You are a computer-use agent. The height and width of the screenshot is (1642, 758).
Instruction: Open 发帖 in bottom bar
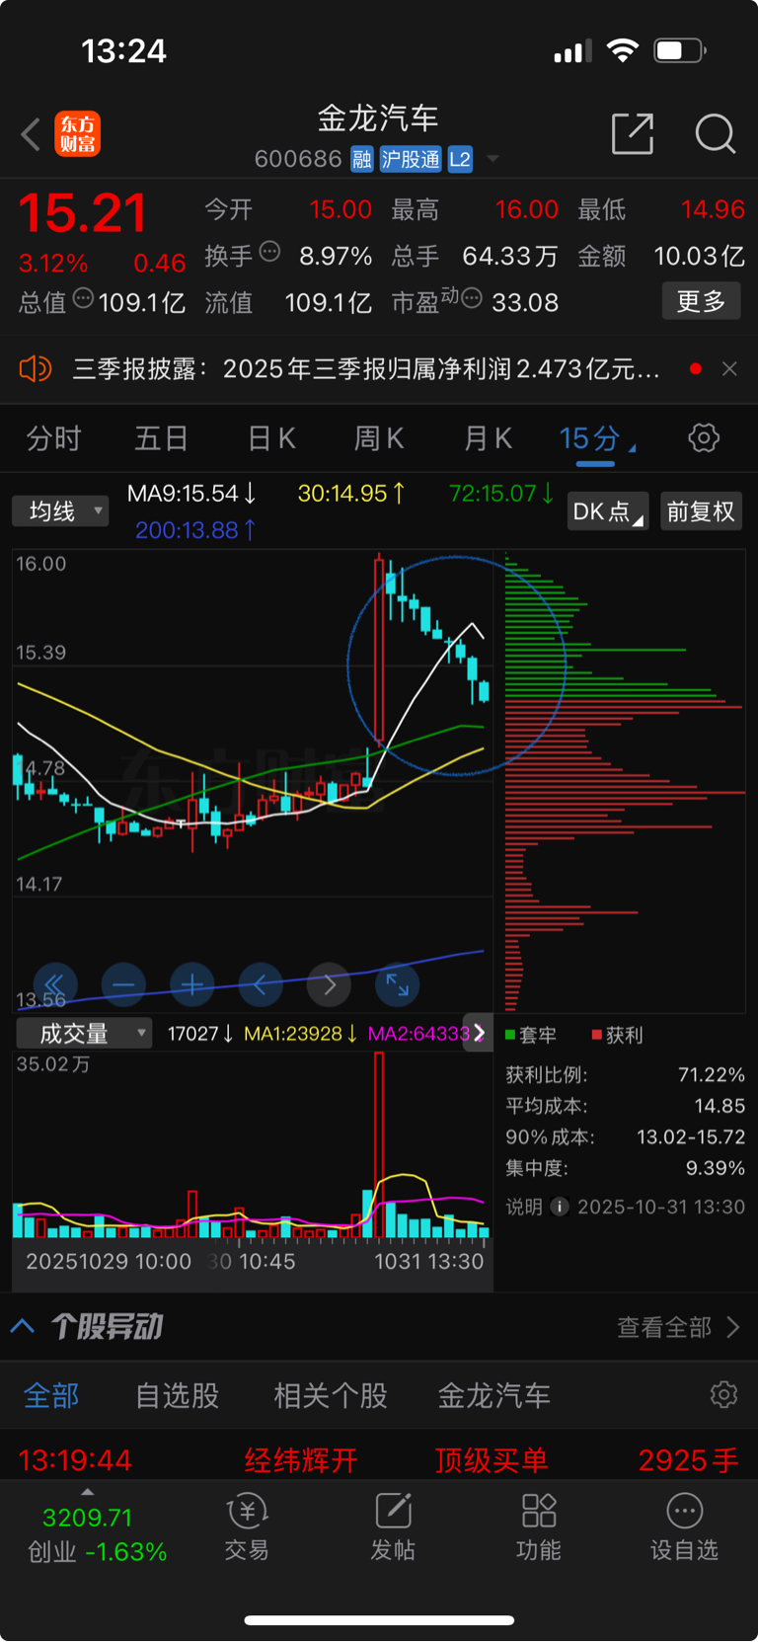coord(393,1526)
